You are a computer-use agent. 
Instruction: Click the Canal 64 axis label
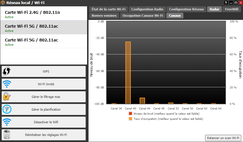pos(216,109)
